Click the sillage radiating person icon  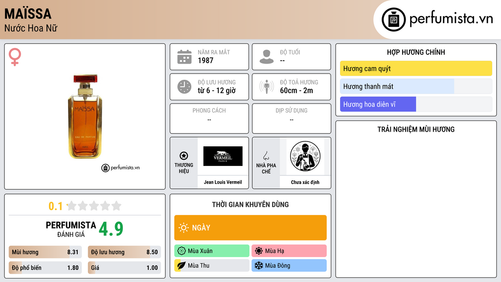[x=267, y=87]
